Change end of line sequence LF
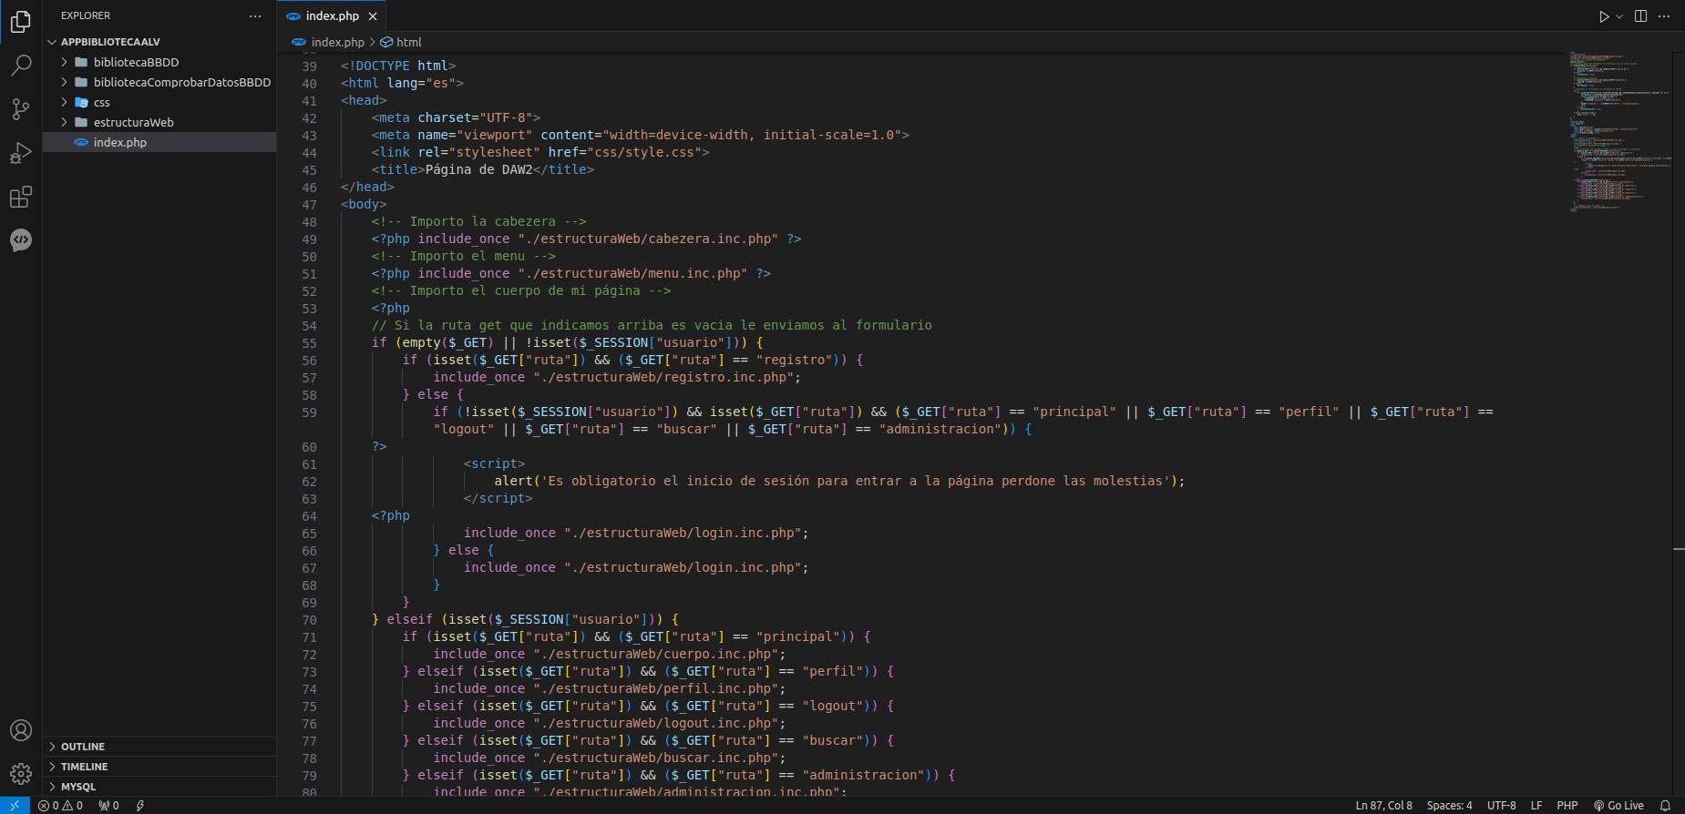The height and width of the screenshot is (814, 1685). pos(1536,806)
